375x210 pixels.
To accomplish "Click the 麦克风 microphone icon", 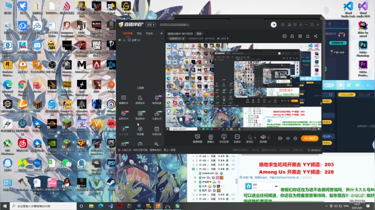I will pyautogui.click(x=249, y=137).
